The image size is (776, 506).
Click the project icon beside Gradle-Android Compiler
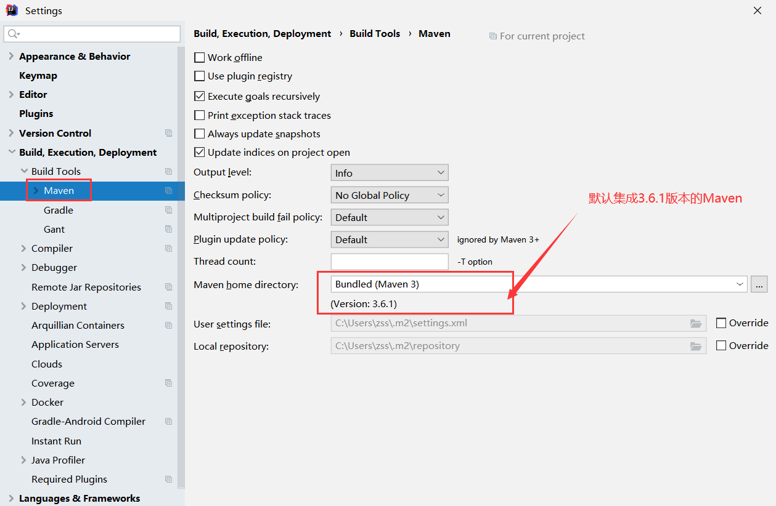click(169, 421)
